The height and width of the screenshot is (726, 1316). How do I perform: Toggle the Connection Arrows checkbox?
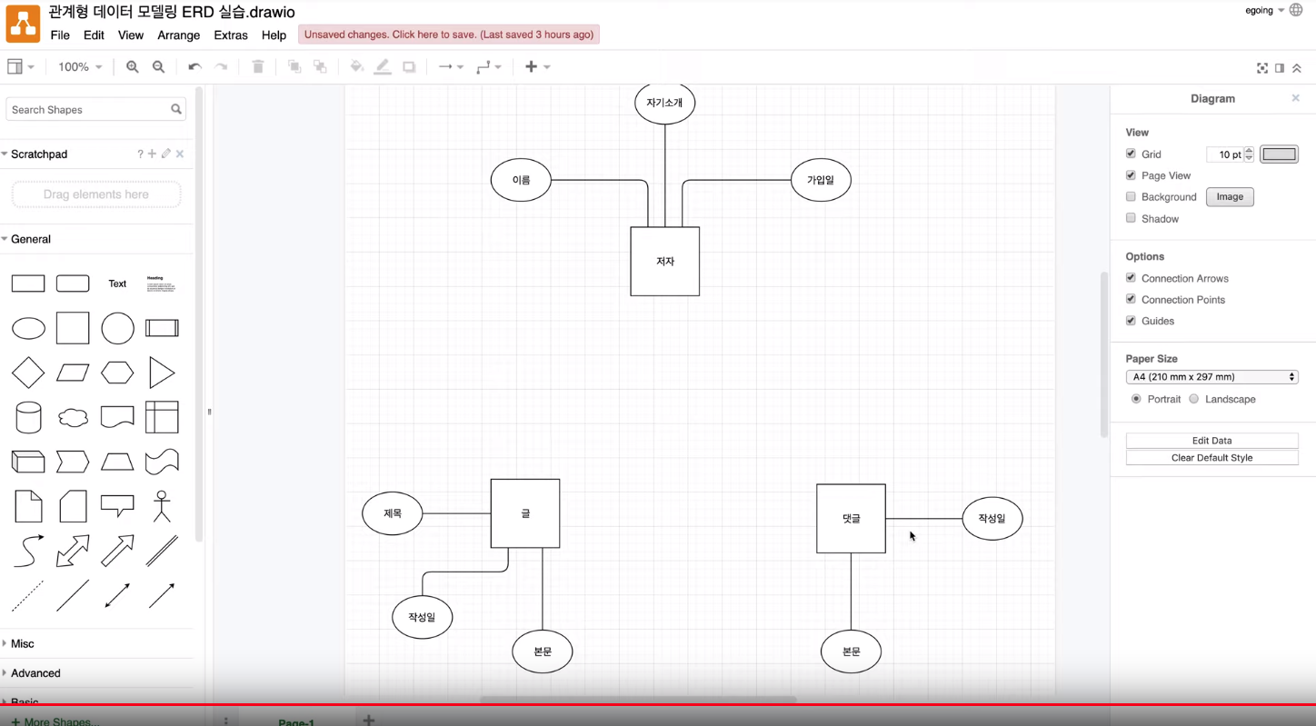(x=1131, y=278)
